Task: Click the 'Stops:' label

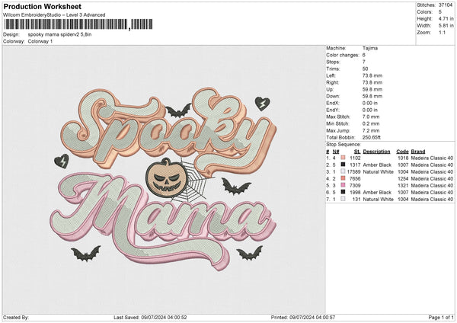Action: tap(333, 62)
